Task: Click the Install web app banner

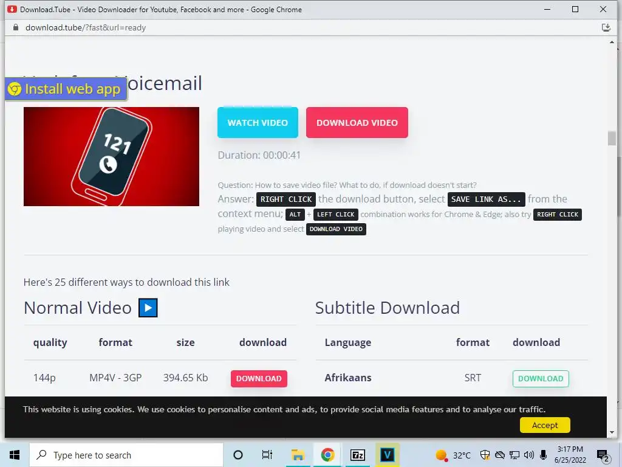Action: (x=66, y=89)
